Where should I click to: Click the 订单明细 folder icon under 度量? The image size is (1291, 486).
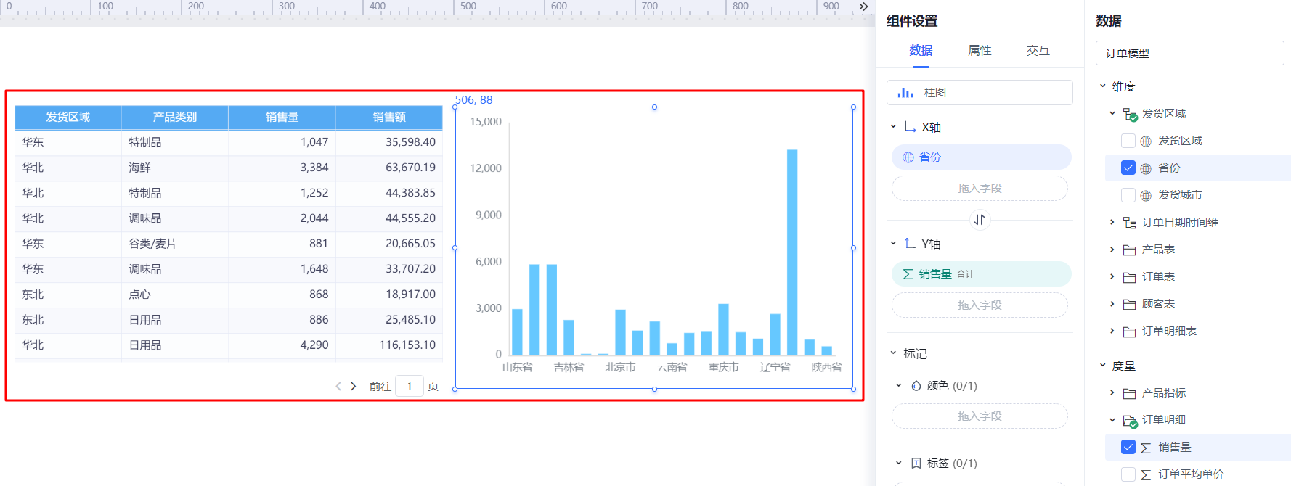pos(1130,421)
